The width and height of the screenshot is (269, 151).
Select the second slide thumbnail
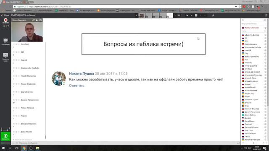tap(149, 16)
